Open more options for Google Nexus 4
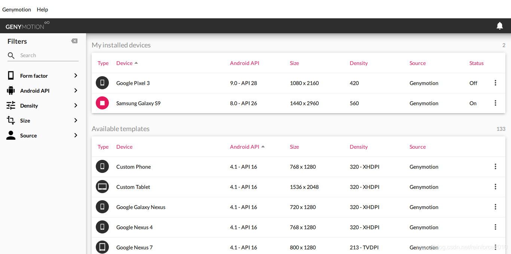Viewport: 511px width, 254px height. click(x=495, y=227)
